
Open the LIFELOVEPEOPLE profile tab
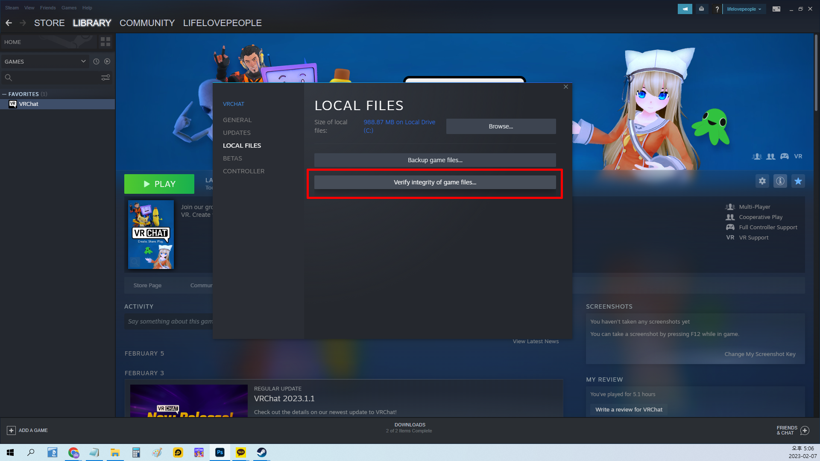point(223,23)
